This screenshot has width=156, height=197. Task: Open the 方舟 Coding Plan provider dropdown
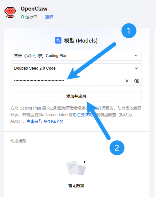point(76,56)
